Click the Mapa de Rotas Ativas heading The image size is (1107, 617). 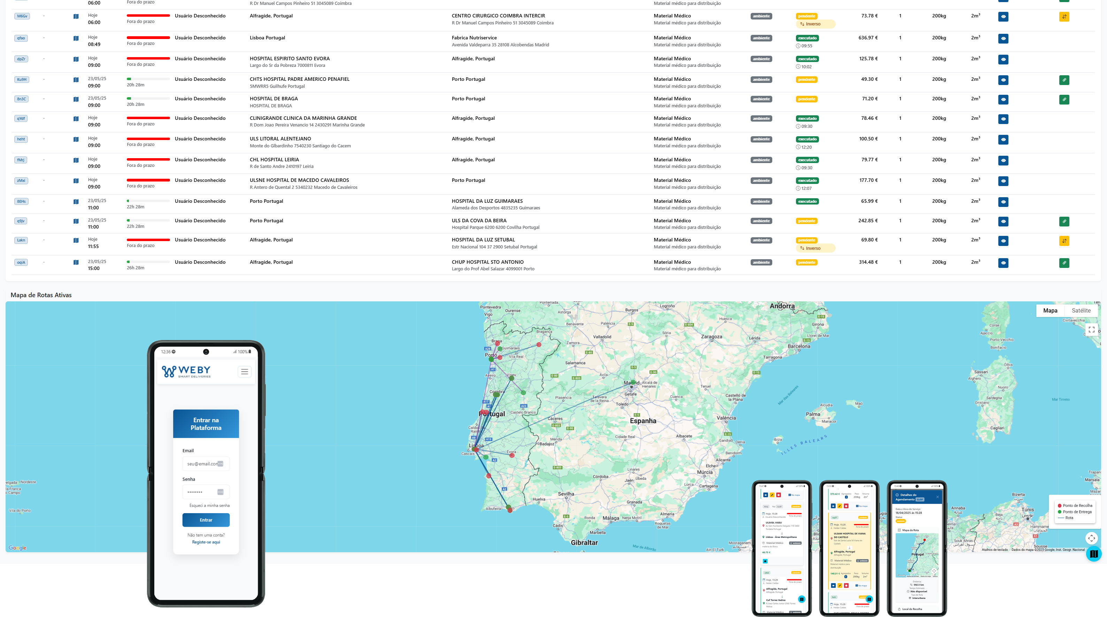[x=41, y=295]
